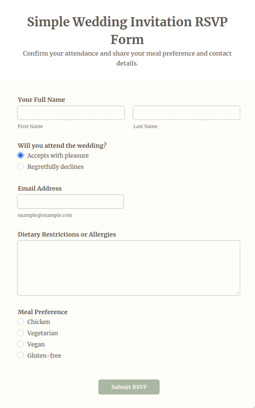This screenshot has width=255, height=408.
Task: Click the Email Address input field
Action: pos(70,202)
